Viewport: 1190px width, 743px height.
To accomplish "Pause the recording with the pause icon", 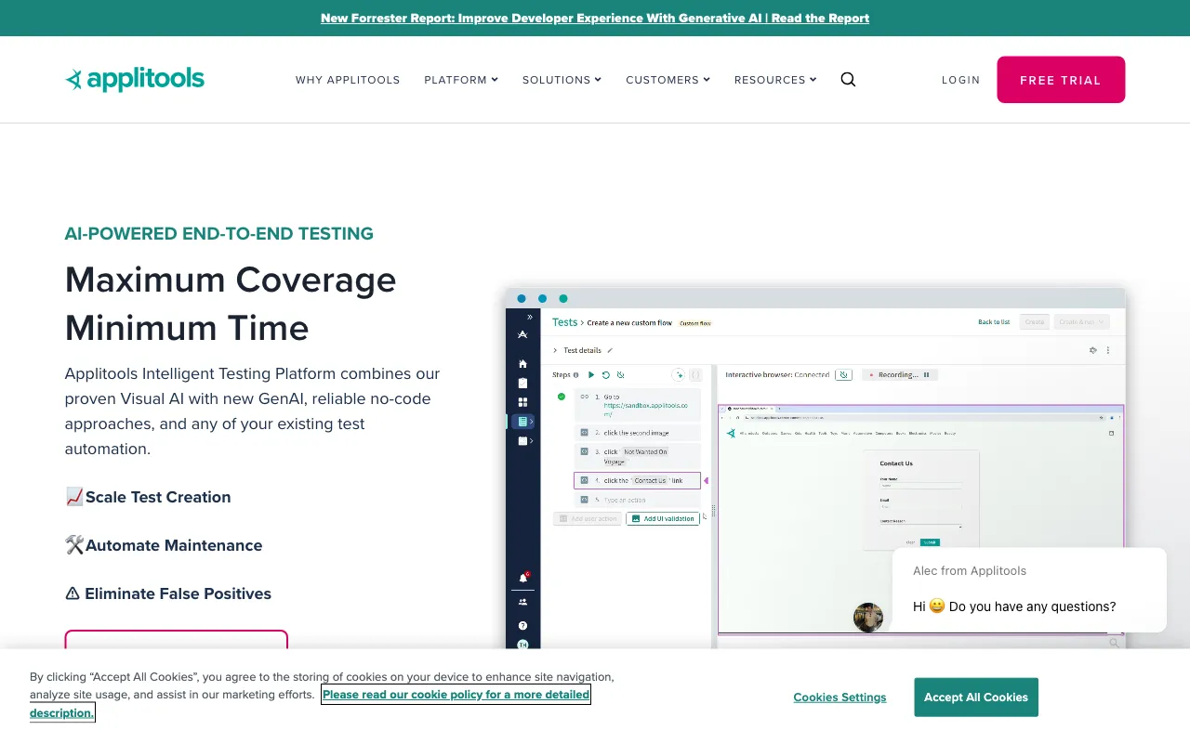I will pos(926,375).
